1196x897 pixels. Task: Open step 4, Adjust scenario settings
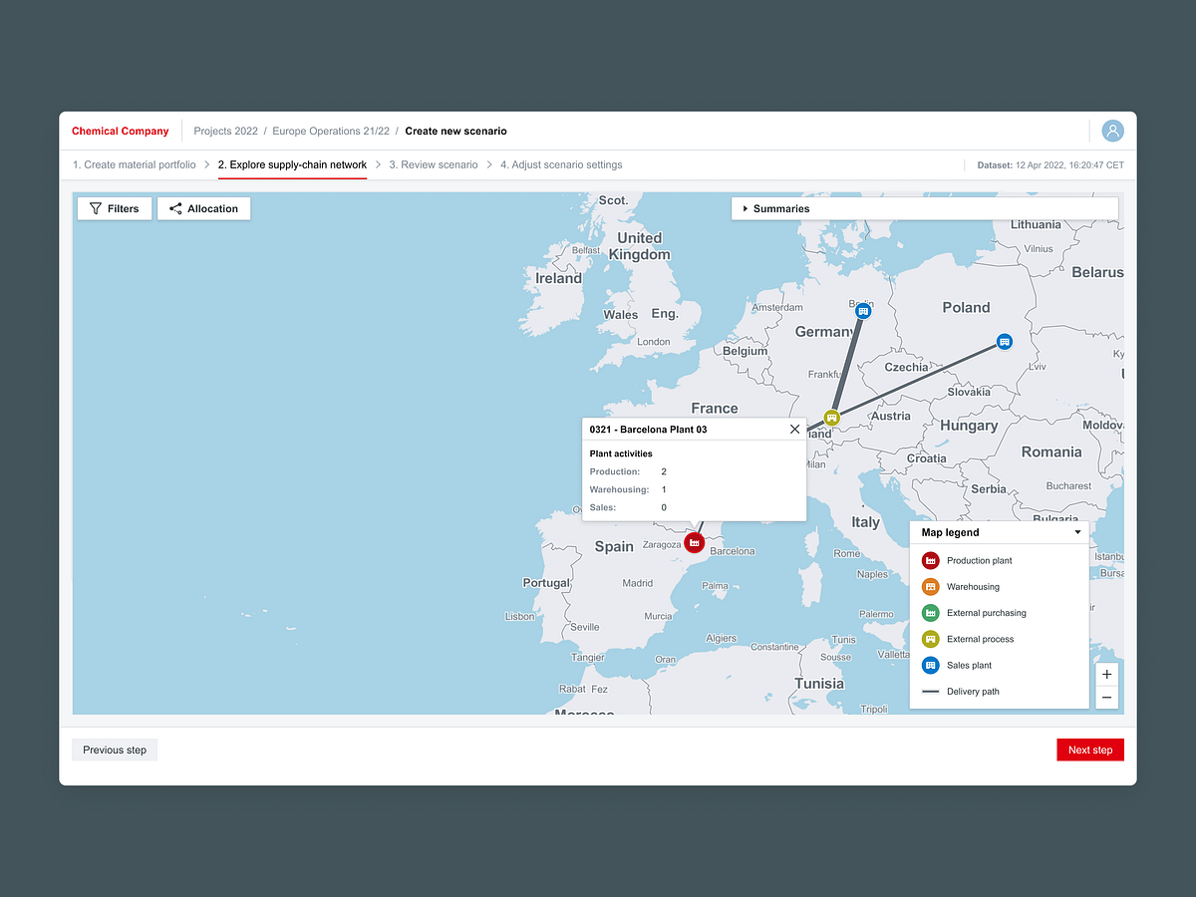[562, 164]
